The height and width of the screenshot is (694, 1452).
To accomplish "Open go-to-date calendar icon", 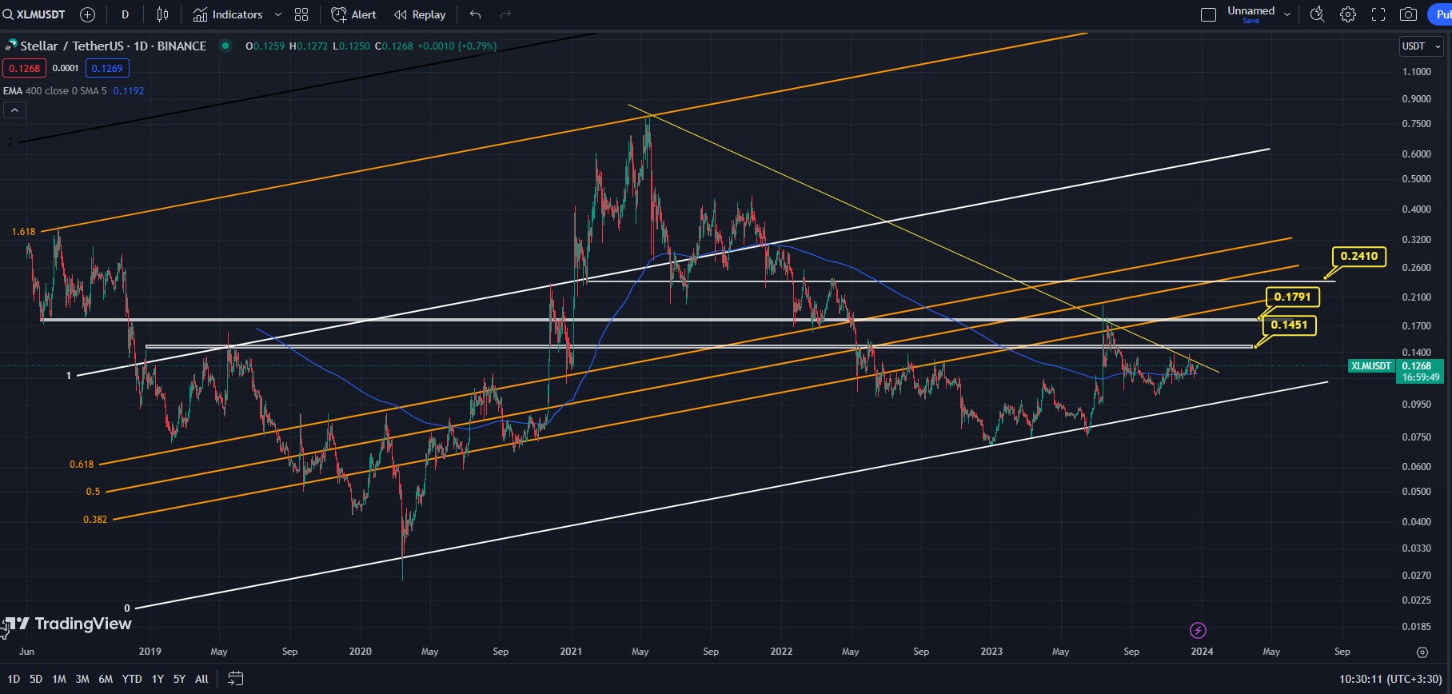I will click(235, 679).
